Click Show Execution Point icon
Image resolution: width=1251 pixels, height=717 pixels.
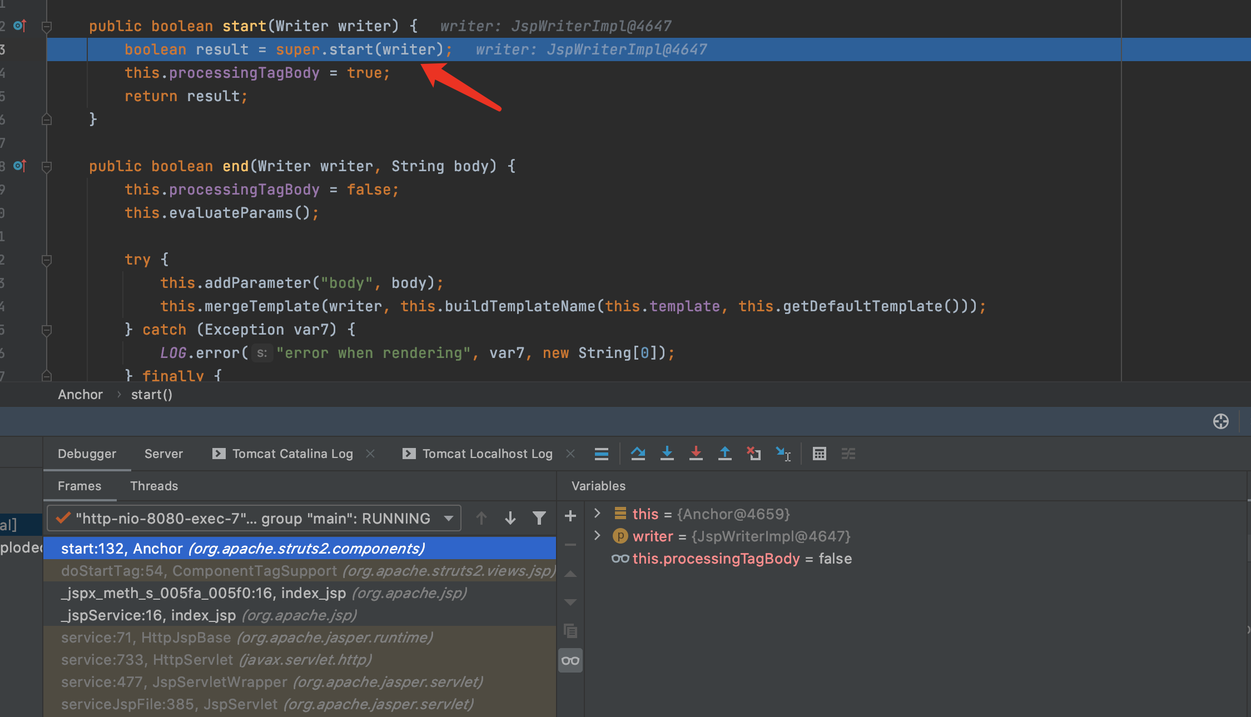tap(602, 454)
